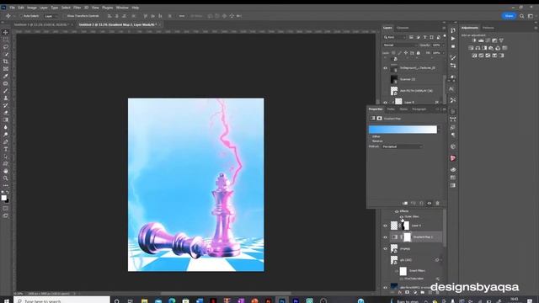Toggle the Auto-Select checkbox
Screen dimensions: 539x303
tap(20, 16)
